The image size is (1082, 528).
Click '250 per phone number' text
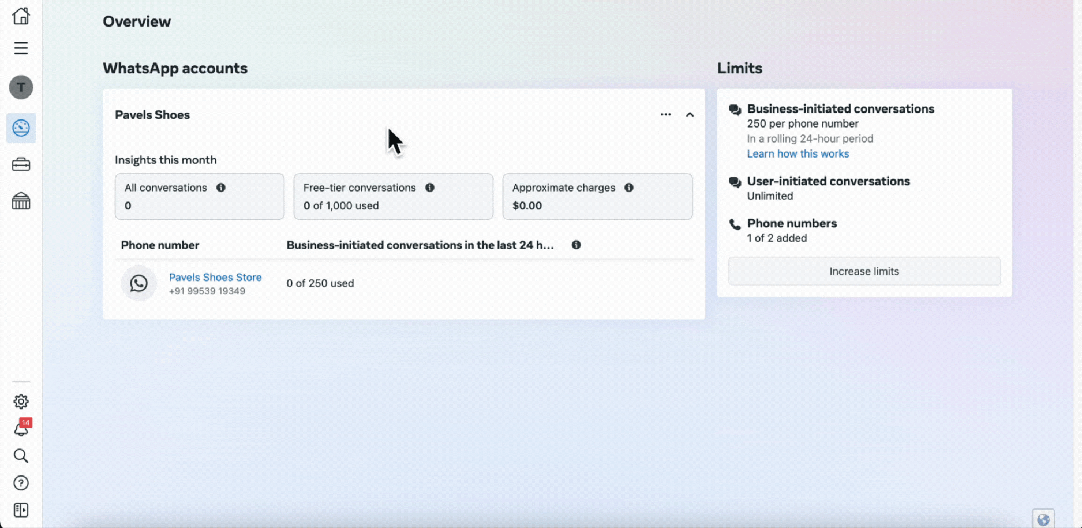(803, 123)
